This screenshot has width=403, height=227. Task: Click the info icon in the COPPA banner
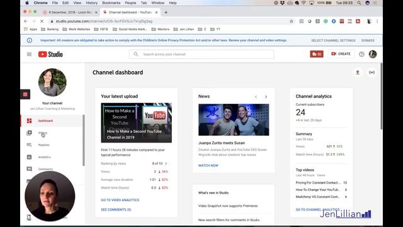[30, 40]
